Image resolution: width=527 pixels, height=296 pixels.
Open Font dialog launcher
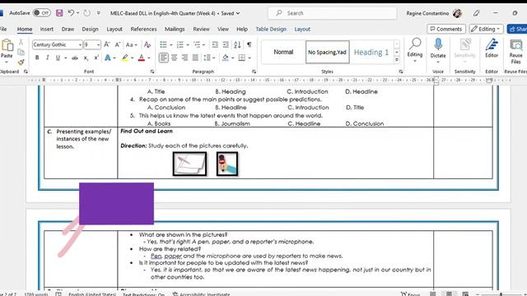click(x=152, y=72)
